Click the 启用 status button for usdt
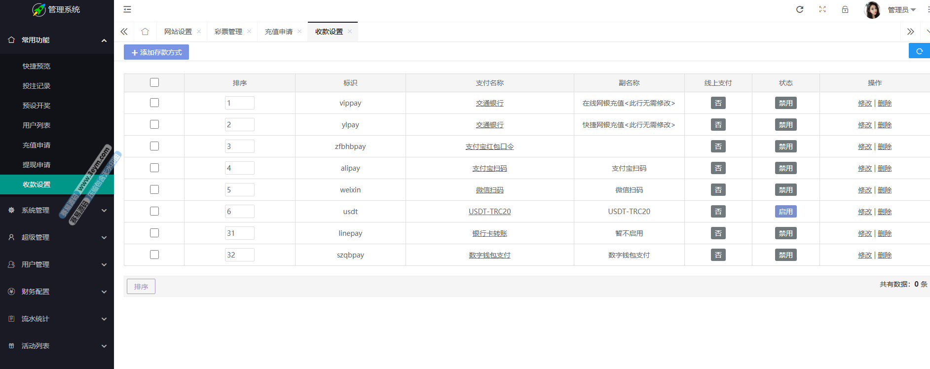The height and width of the screenshot is (369, 930). pos(785,212)
